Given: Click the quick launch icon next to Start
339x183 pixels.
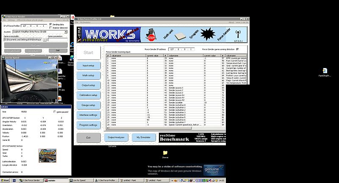Looking at the screenshot, I should coord(14,180).
